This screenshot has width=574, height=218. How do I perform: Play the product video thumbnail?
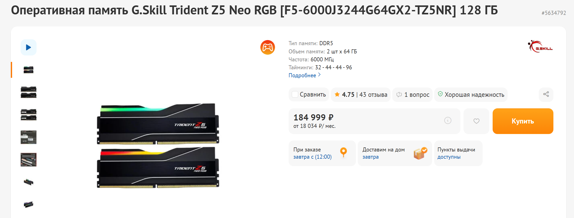[x=29, y=47]
